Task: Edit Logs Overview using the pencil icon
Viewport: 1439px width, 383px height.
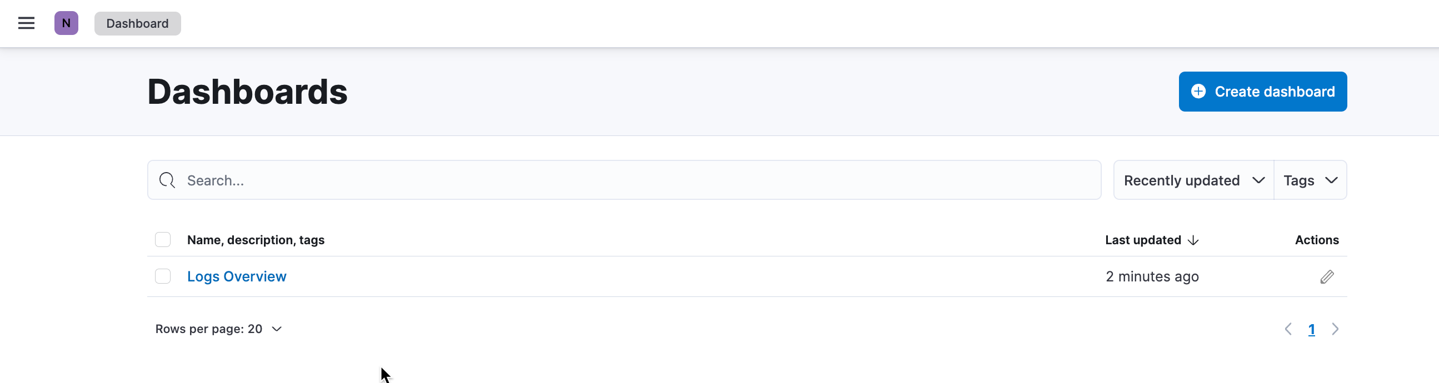Action: 1327,277
